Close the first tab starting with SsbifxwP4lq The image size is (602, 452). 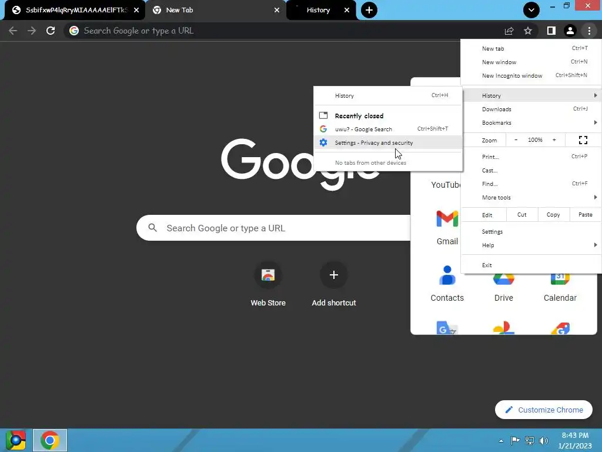(136, 10)
